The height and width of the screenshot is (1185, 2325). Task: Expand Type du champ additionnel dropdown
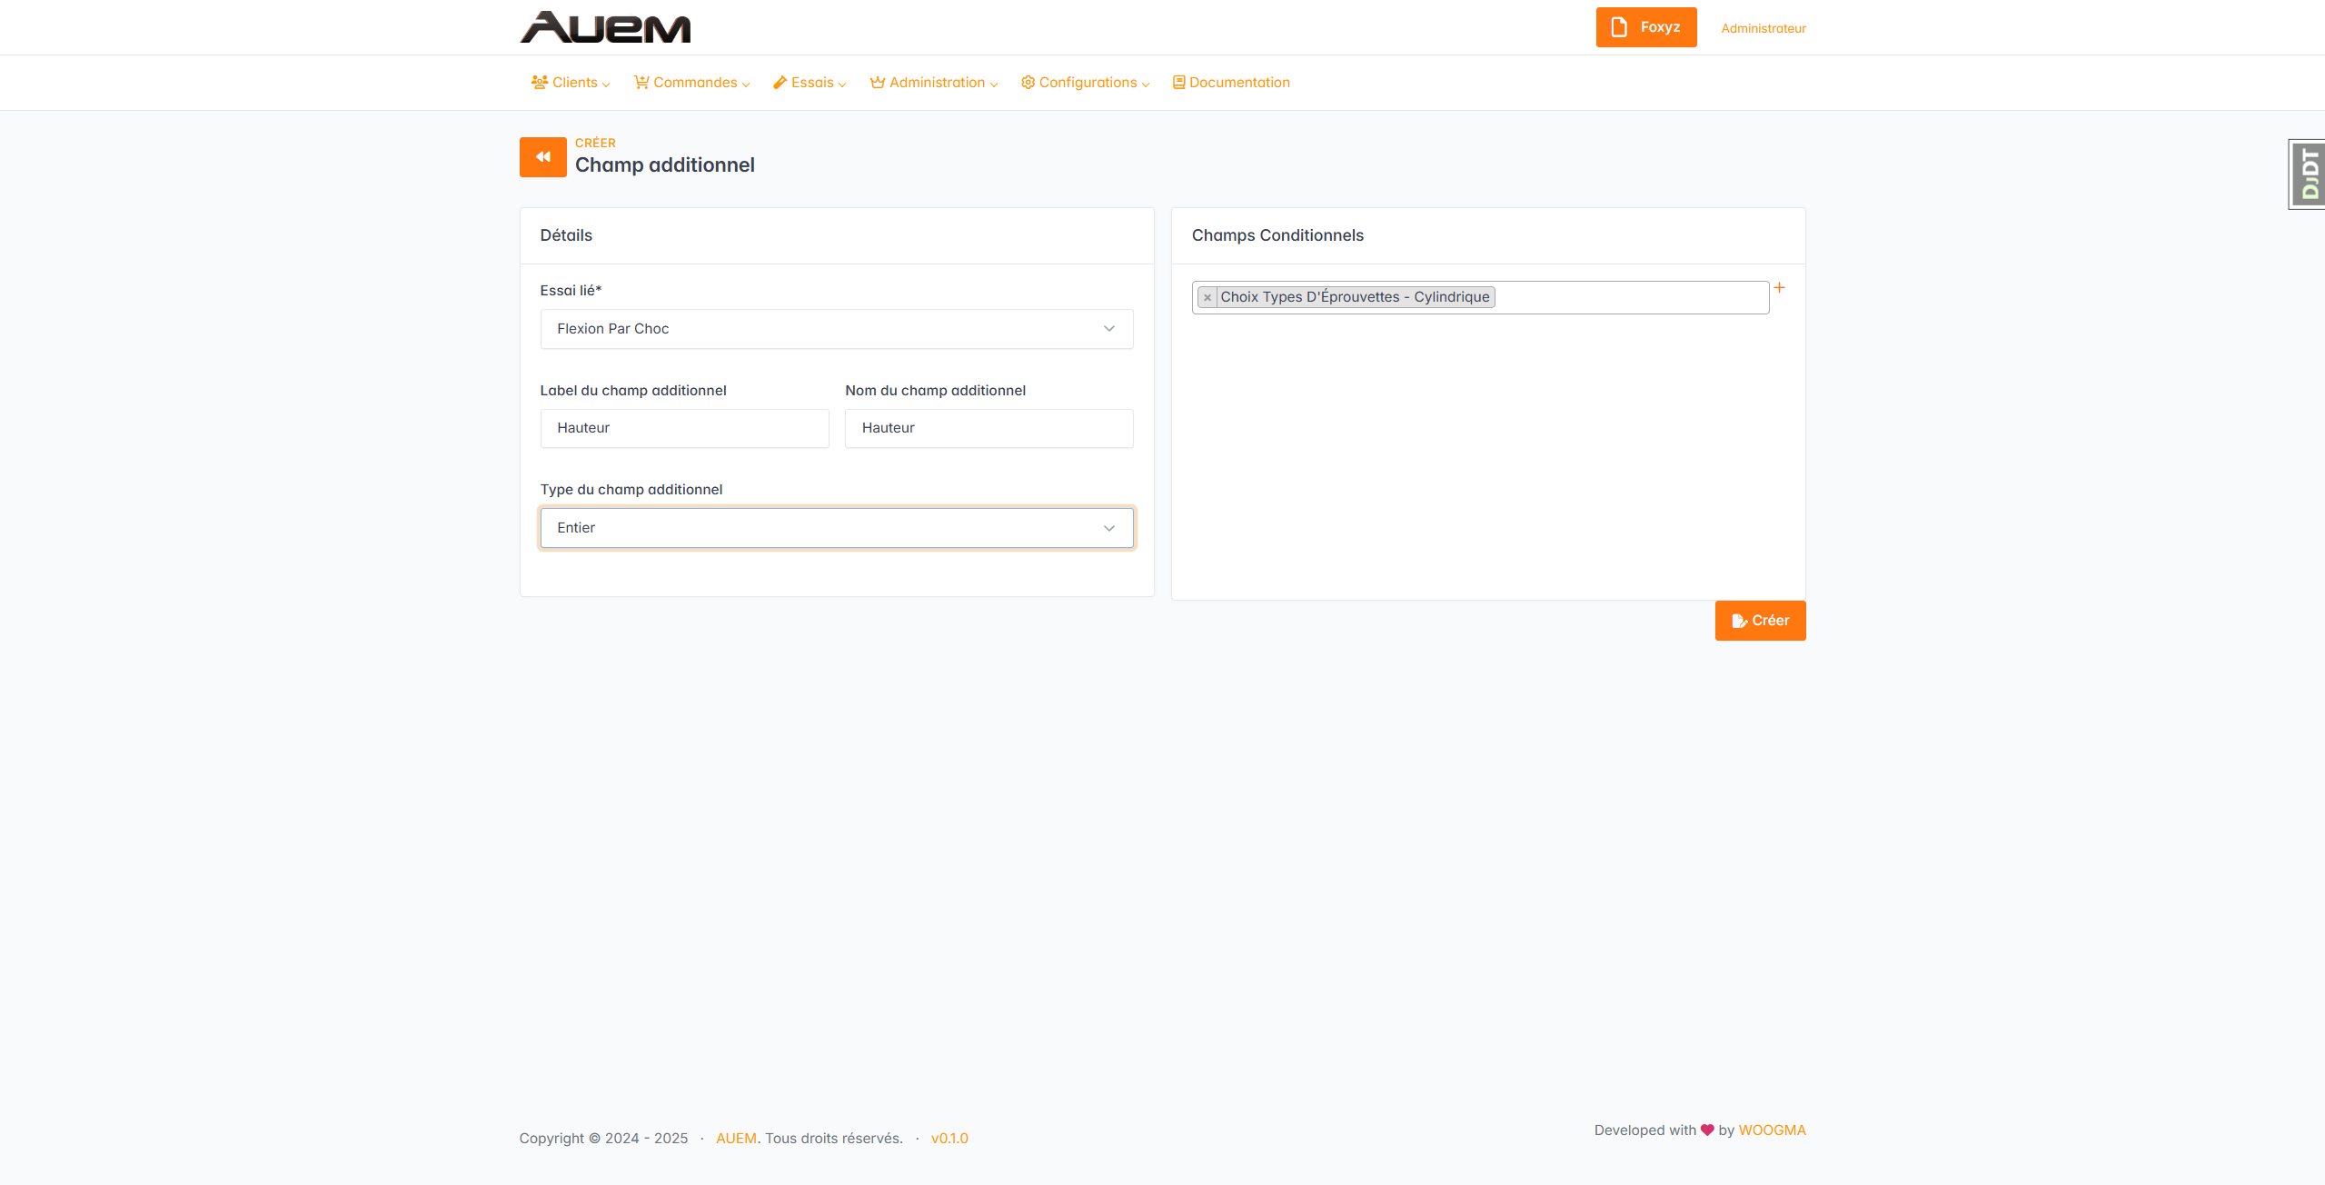[x=836, y=528]
